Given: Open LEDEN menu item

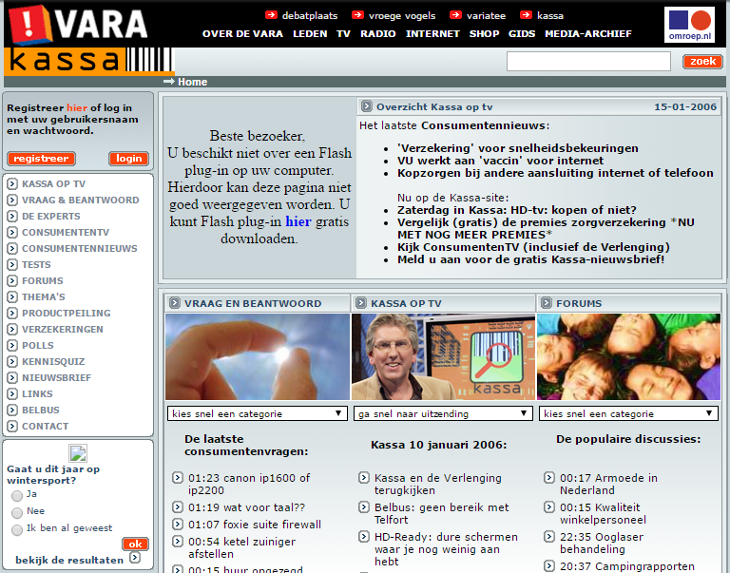Looking at the screenshot, I should pos(310,33).
